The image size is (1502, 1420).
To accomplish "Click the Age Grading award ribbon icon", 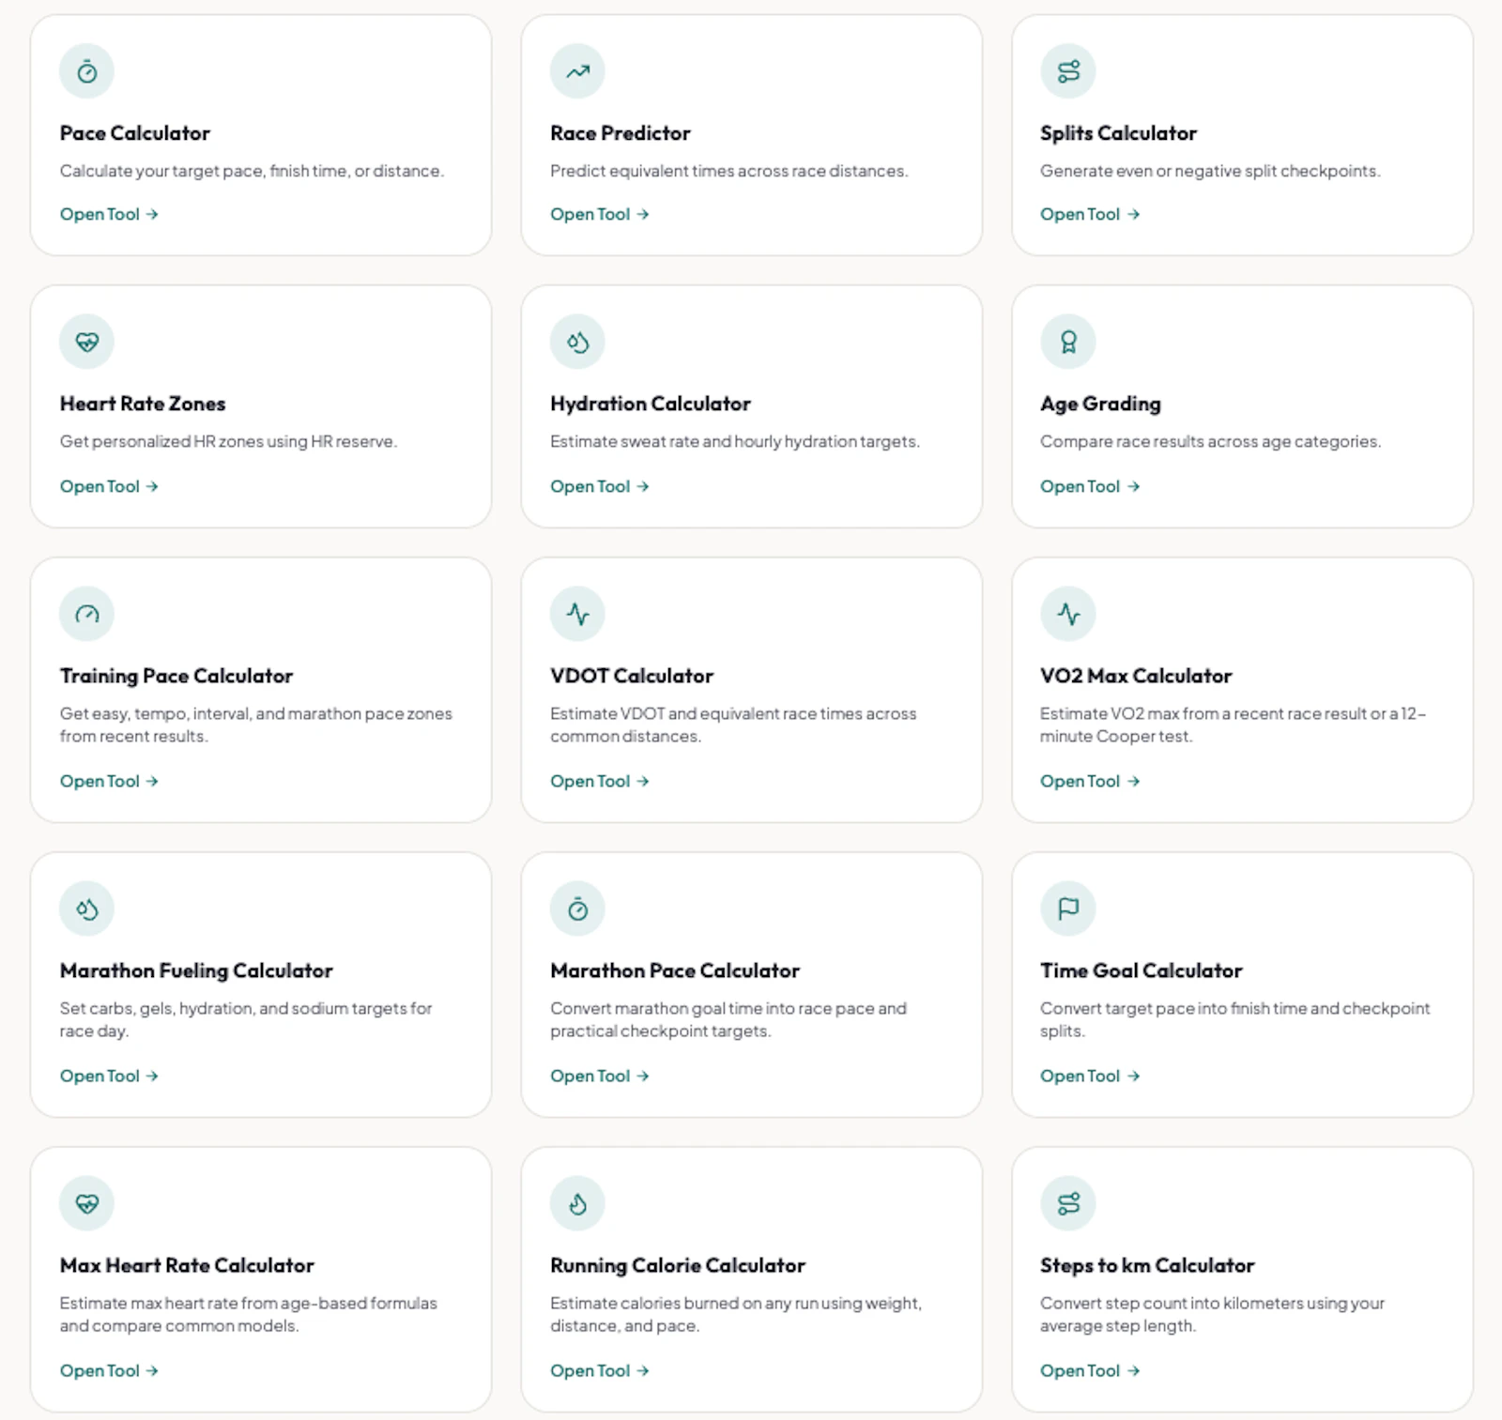I will [x=1068, y=342].
